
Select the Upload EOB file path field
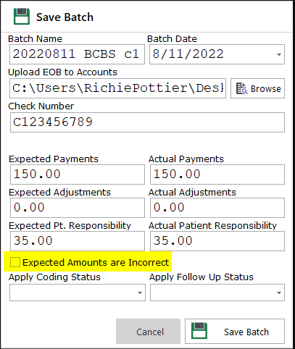pyautogui.click(x=117, y=88)
